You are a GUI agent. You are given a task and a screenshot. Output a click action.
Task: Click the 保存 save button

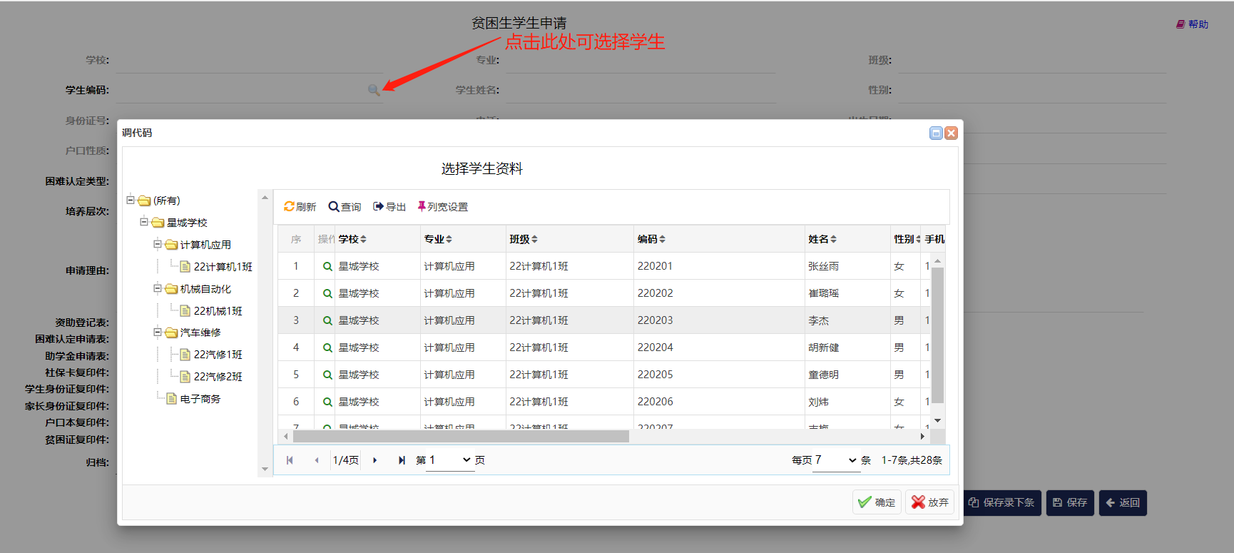pyautogui.click(x=1070, y=503)
